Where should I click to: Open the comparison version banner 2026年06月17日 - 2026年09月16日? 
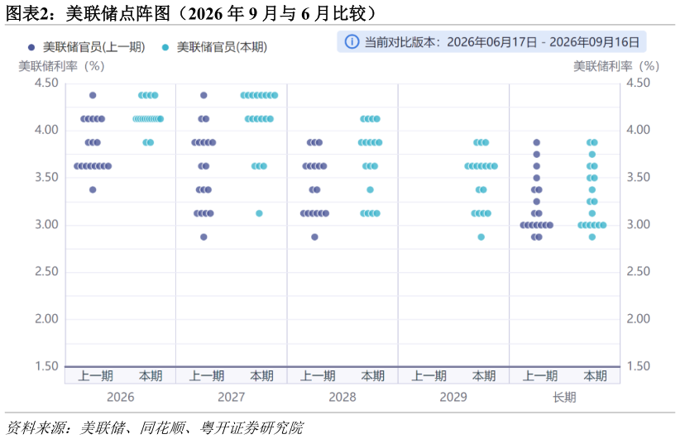click(x=491, y=42)
